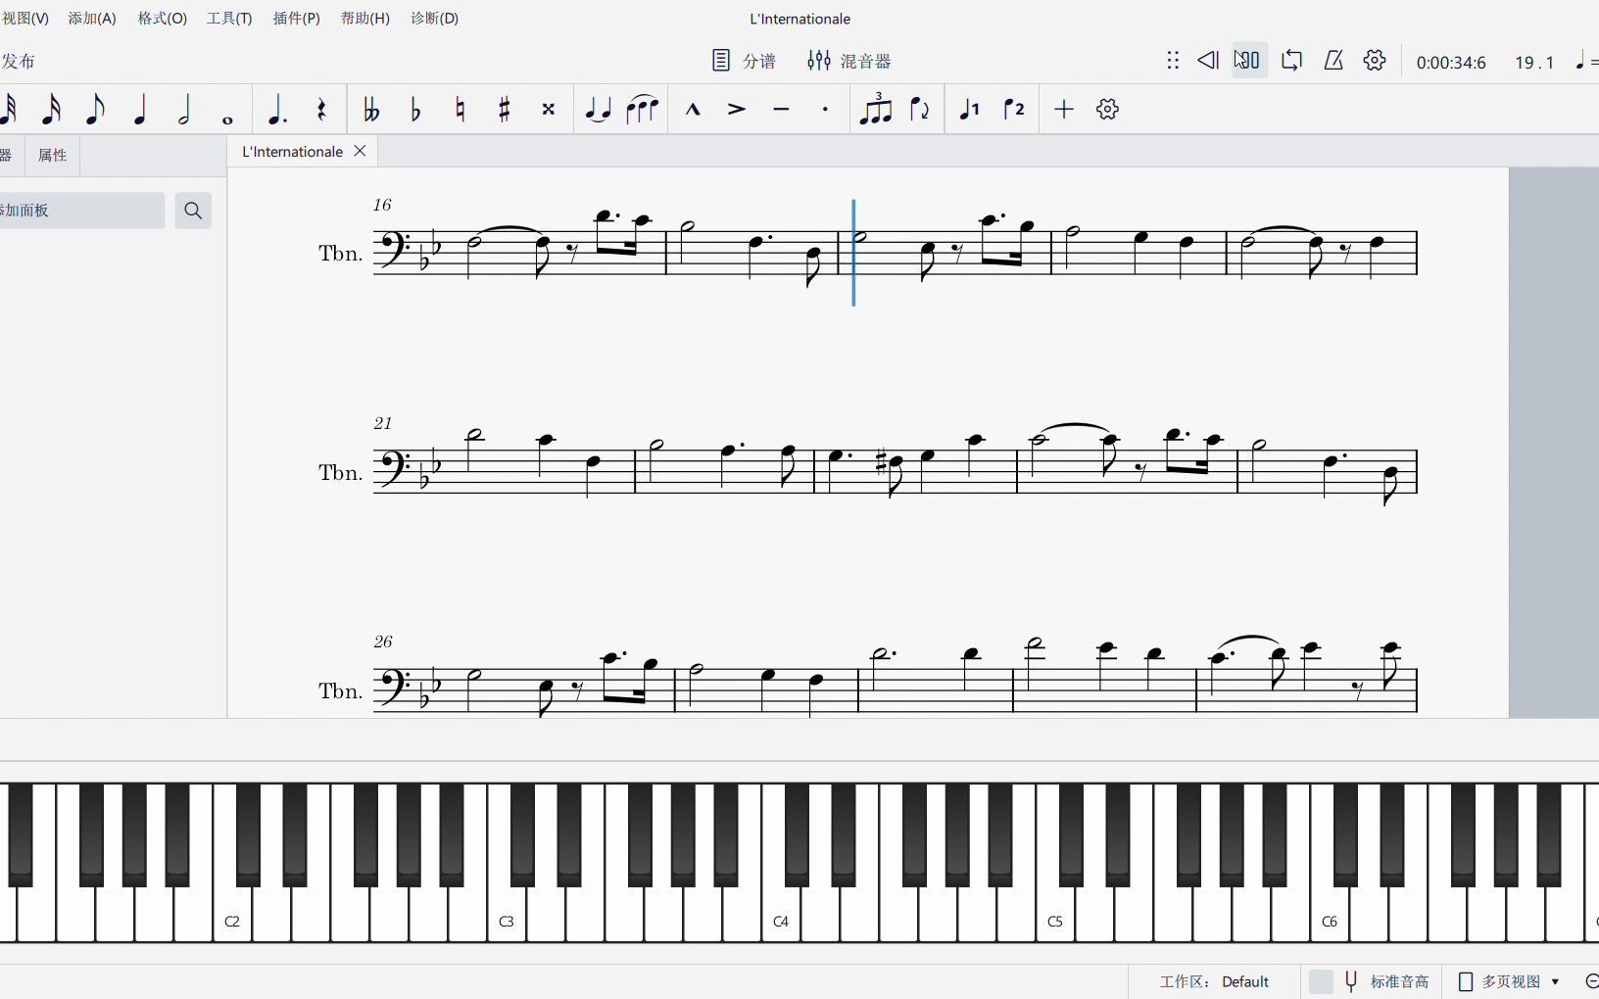Apply the flat accidental

click(415, 109)
